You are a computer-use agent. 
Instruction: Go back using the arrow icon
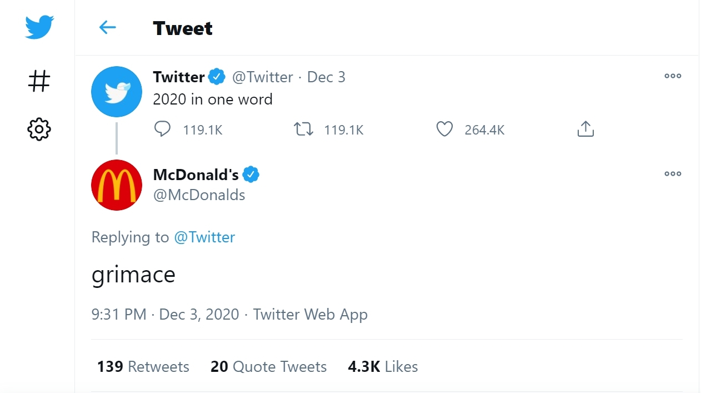(107, 27)
